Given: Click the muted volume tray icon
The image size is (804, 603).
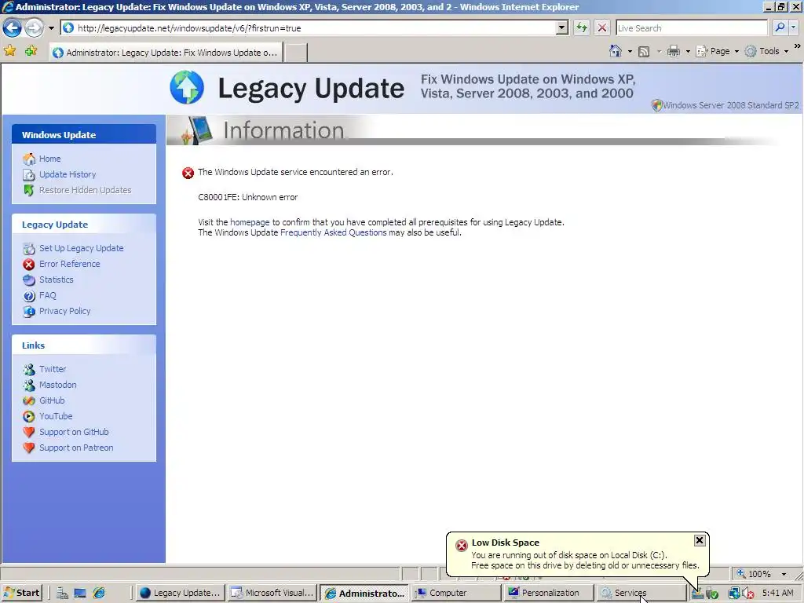Looking at the screenshot, I should pyautogui.click(x=748, y=594).
